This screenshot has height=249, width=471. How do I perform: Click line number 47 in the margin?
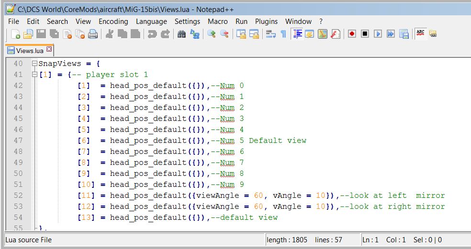tap(18, 141)
